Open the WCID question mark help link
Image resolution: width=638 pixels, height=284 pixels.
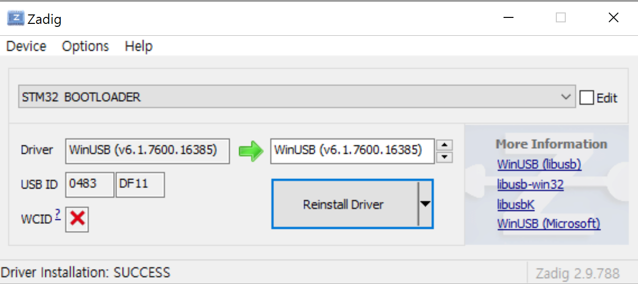(x=58, y=215)
